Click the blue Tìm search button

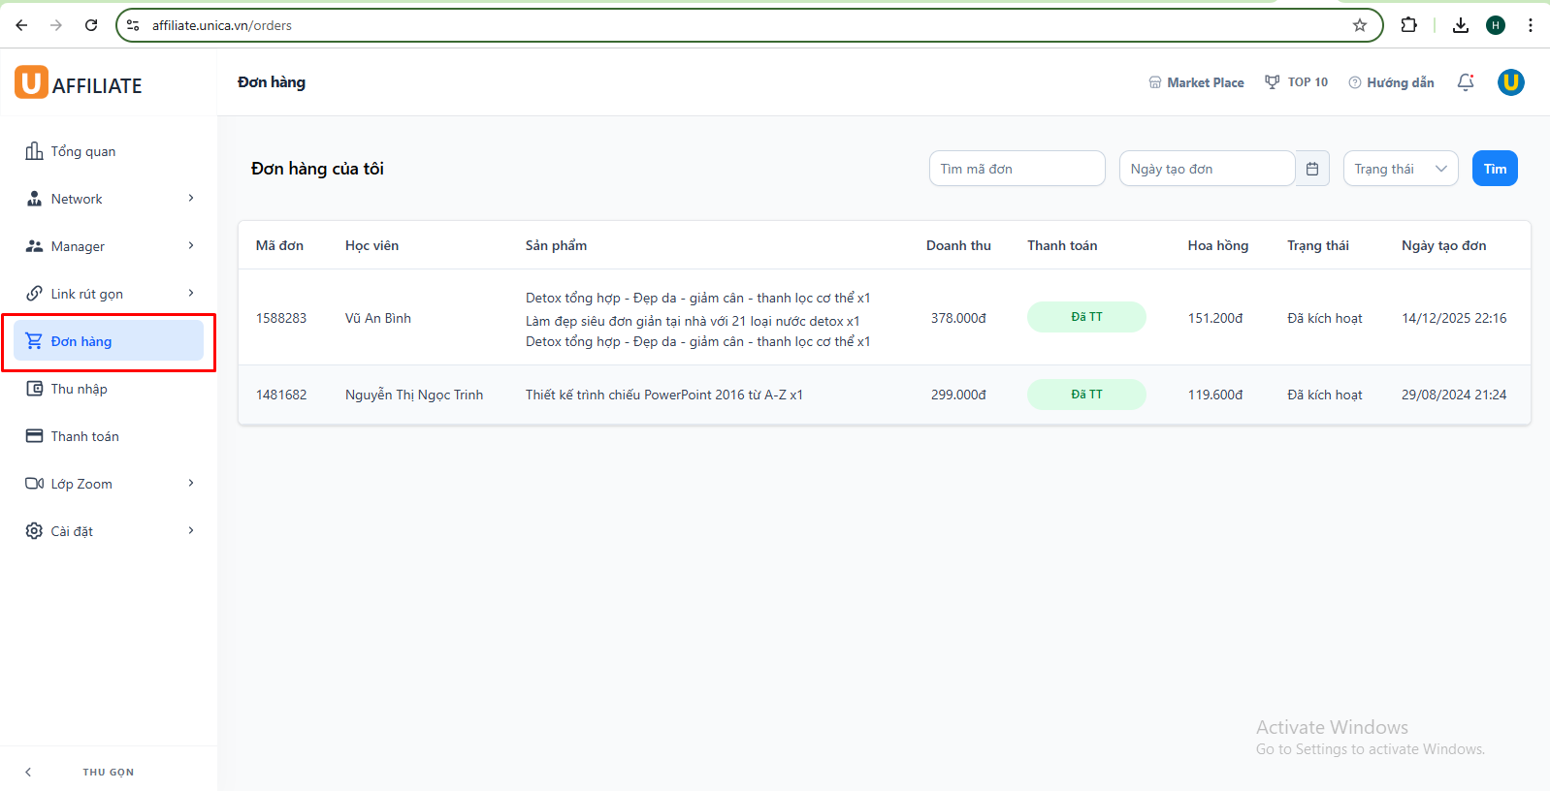click(1495, 169)
